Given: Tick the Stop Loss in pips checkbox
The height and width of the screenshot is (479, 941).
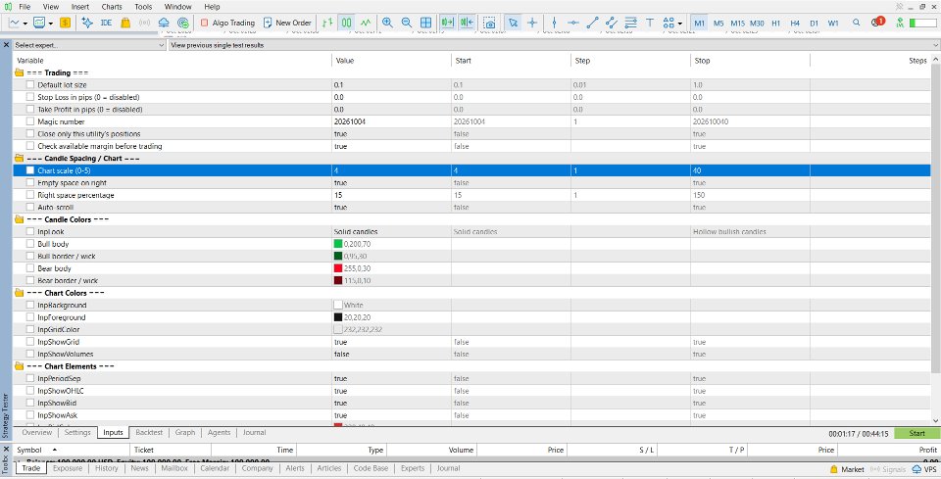Looking at the screenshot, I should tap(30, 97).
